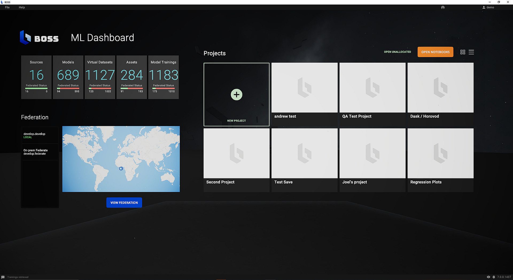
Task: Click the BOSS logo
Action: pyautogui.click(x=39, y=38)
